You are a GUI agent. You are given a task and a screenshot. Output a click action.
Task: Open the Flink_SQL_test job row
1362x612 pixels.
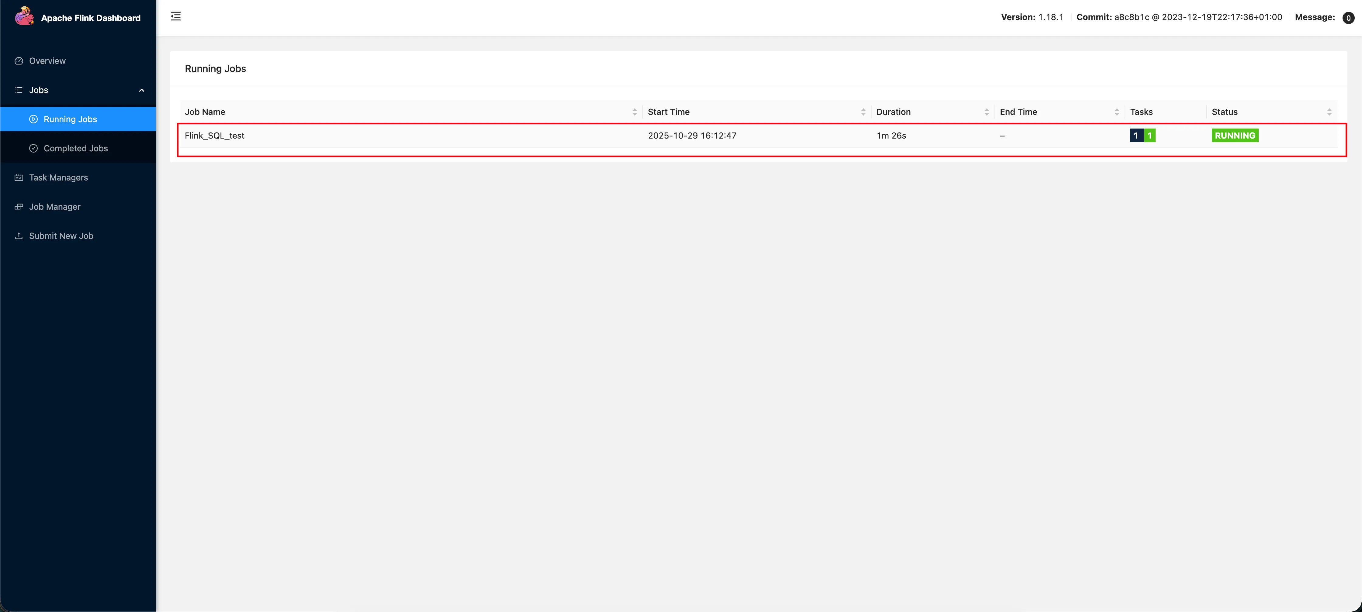pyautogui.click(x=215, y=136)
